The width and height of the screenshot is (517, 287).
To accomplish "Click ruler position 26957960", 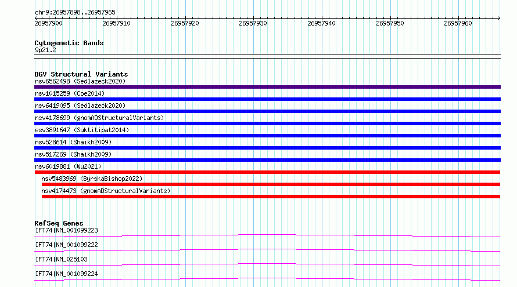I will pos(458,23).
